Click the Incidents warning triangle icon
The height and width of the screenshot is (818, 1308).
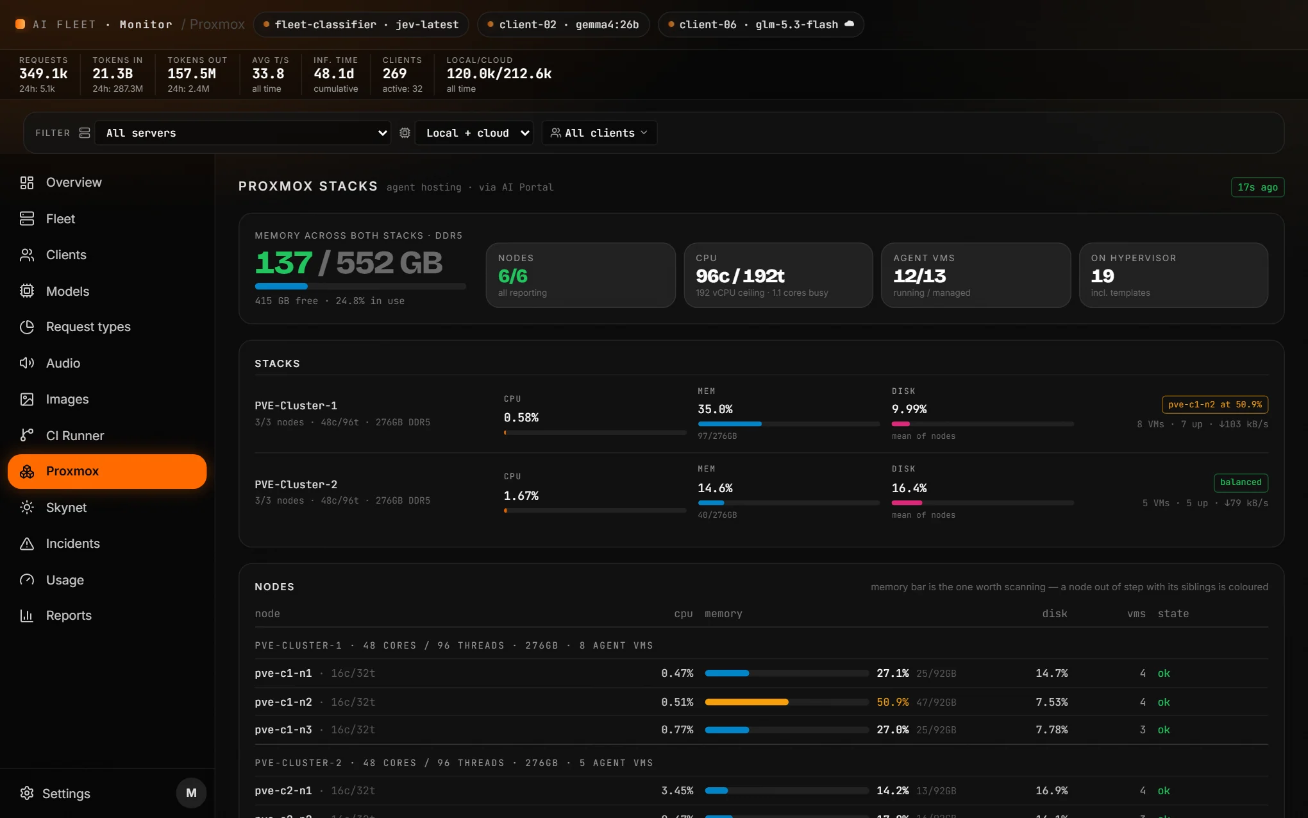(x=26, y=544)
